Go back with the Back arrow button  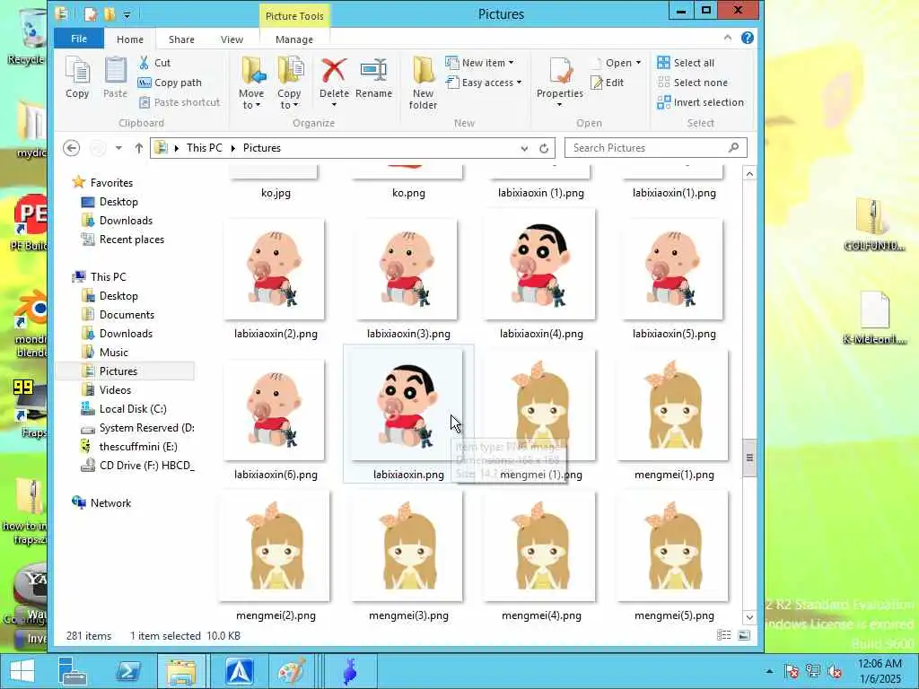coord(72,148)
